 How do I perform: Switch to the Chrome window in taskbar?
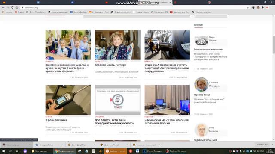64,151
